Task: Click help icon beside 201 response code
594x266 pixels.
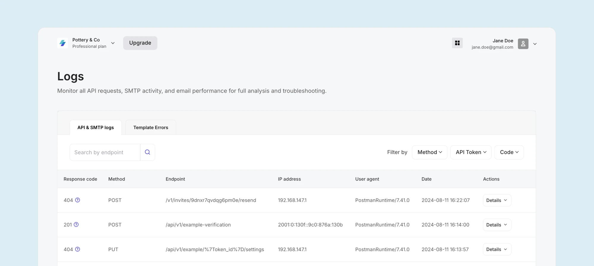Action: click(76, 225)
